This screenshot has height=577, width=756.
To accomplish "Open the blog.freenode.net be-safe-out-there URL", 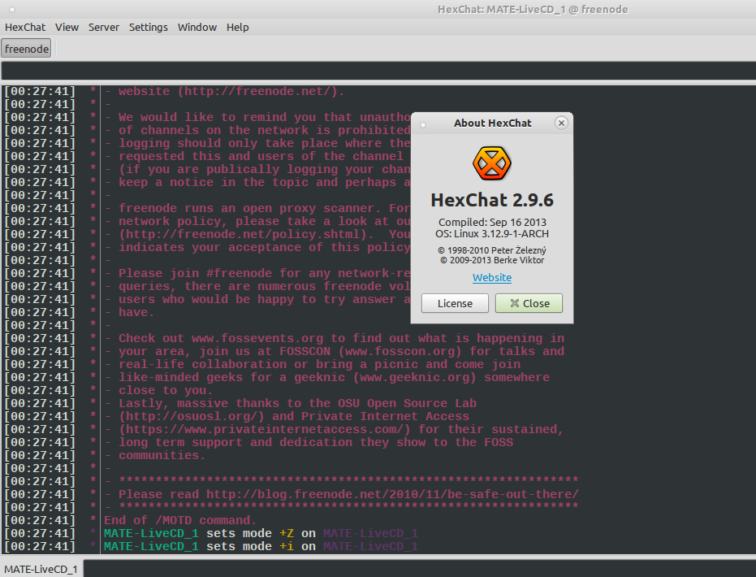I will coord(392,495).
